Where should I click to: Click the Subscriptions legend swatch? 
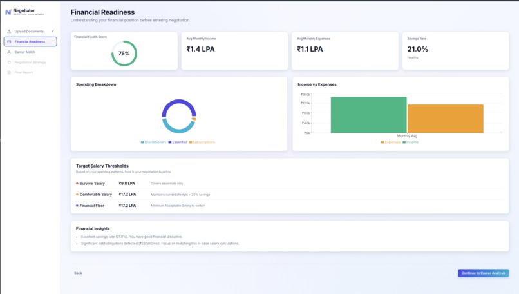[191, 142]
